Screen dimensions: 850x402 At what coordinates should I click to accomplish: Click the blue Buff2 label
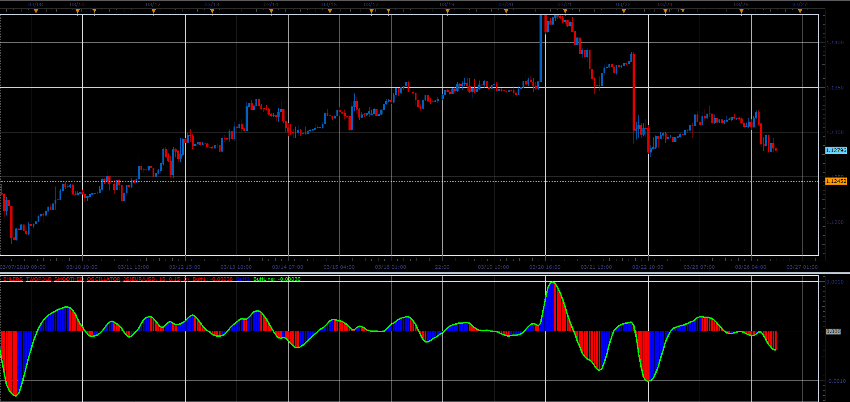pyautogui.click(x=243, y=279)
